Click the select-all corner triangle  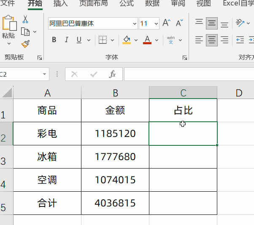click(x=7, y=93)
